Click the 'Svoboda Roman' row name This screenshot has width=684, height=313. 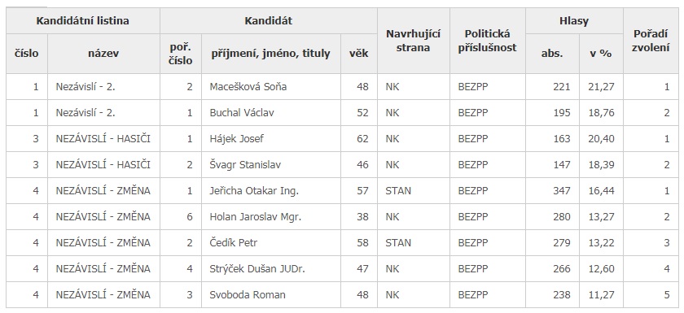[x=248, y=295]
